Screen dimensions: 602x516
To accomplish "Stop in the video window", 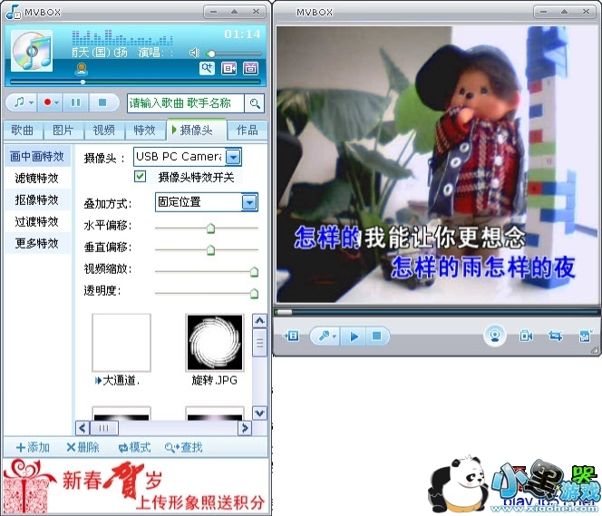I will click(x=377, y=336).
